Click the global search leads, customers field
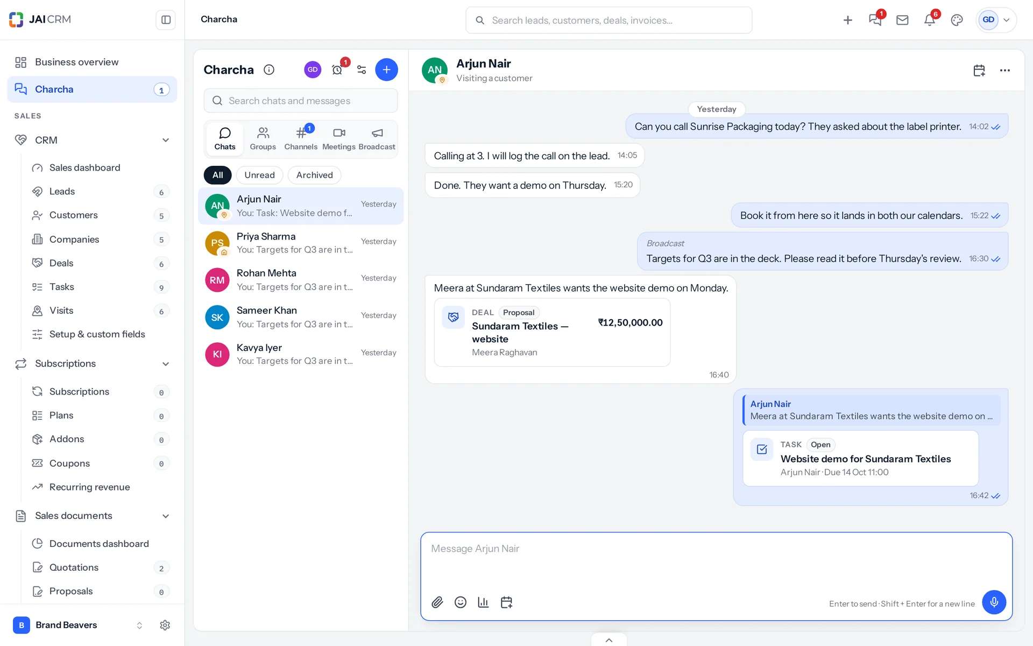 [609, 20]
